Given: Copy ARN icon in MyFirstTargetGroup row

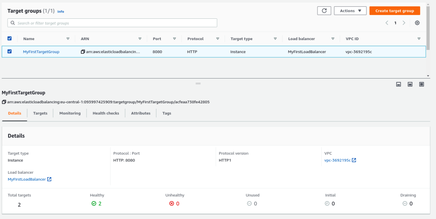Looking at the screenshot, I should click(x=83, y=52).
